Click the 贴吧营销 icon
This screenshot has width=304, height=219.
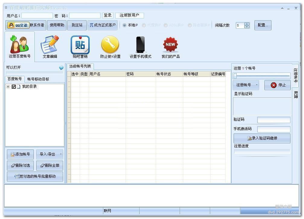(x=80, y=45)
